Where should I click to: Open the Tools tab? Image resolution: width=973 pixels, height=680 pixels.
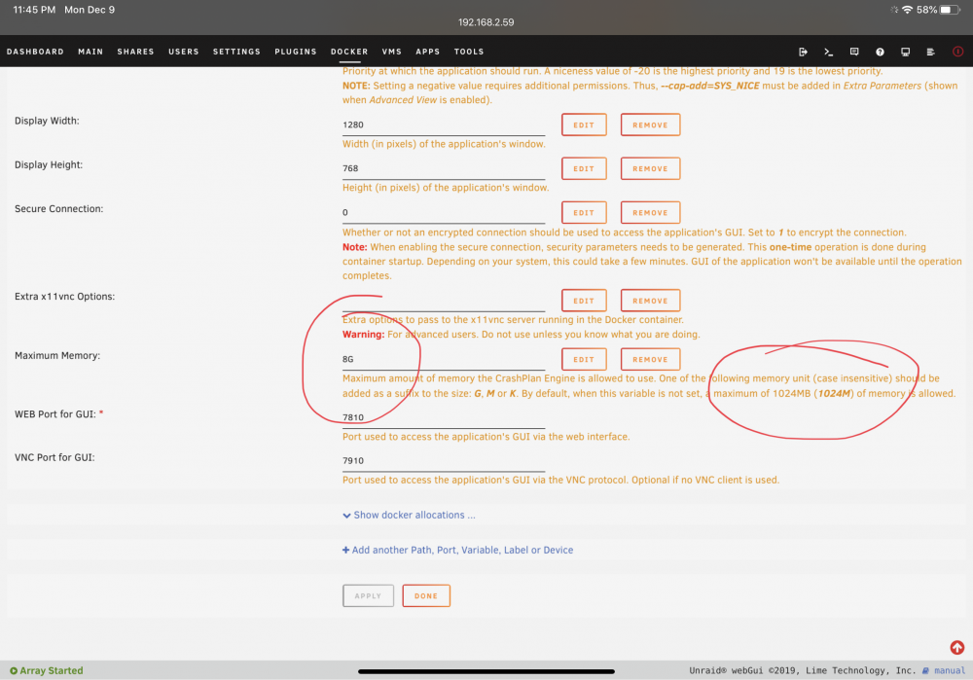(x=469, y=52)
